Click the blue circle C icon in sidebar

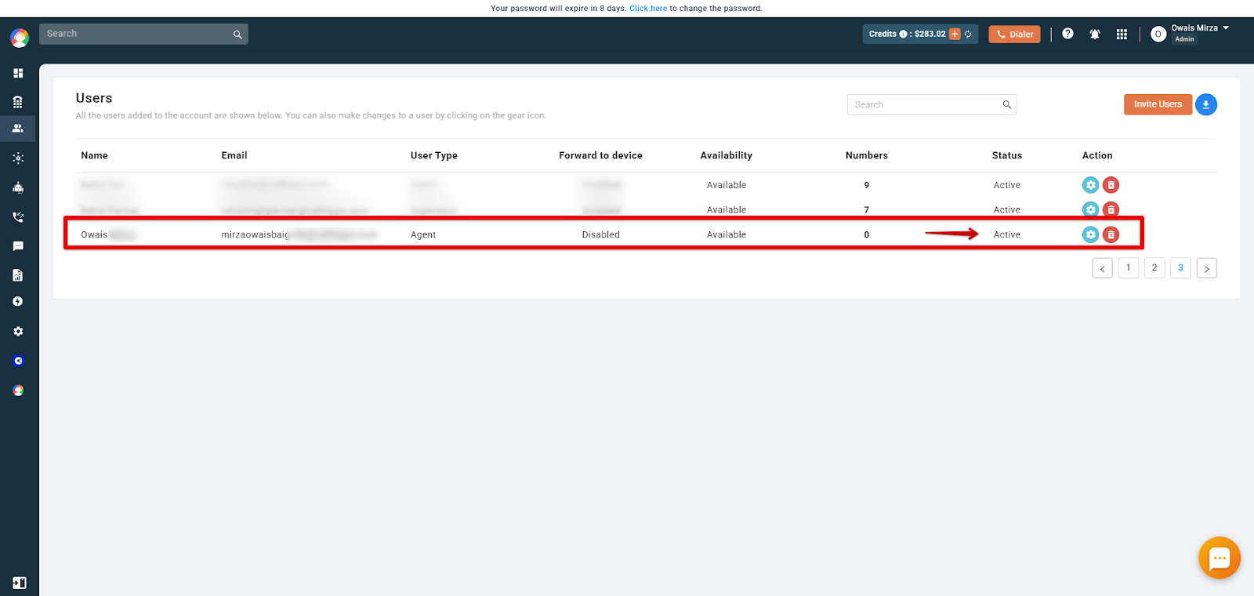click(18, 362)
